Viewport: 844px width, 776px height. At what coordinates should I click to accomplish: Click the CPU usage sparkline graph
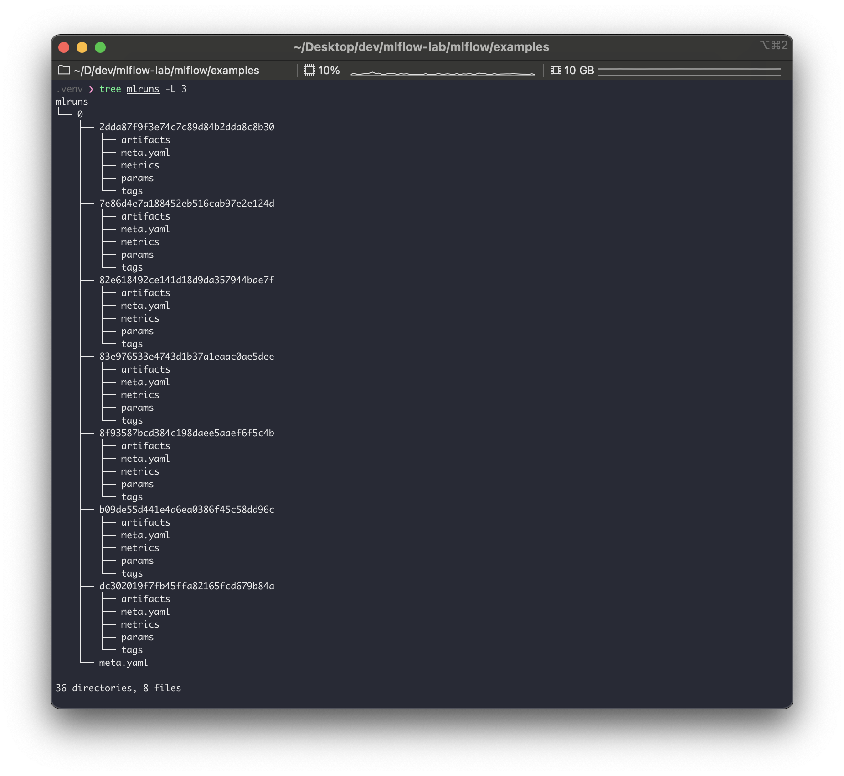pos(443,73)
